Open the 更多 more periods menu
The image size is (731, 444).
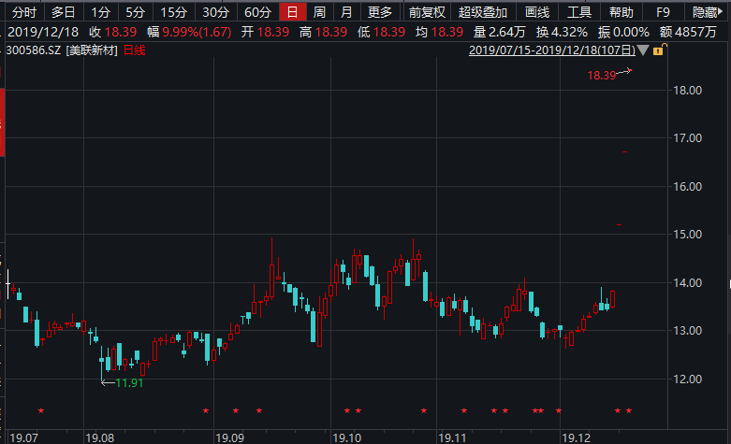tap(380, 12)
